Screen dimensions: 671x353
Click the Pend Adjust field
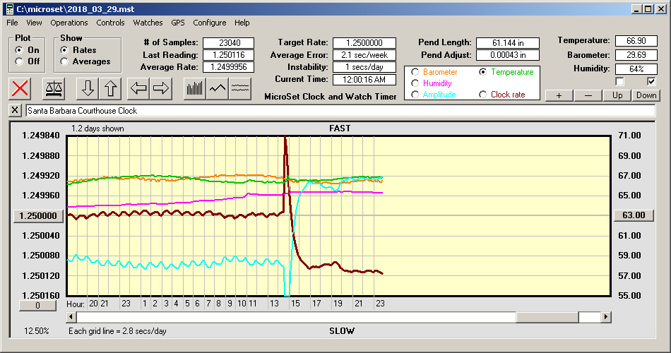[508, 55]
